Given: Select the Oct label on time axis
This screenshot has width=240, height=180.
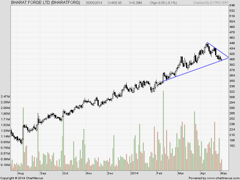Looking at the screenshot, I should [65, 173].
